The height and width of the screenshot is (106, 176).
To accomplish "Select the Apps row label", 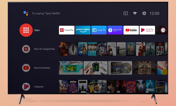I will pos(37,30).
